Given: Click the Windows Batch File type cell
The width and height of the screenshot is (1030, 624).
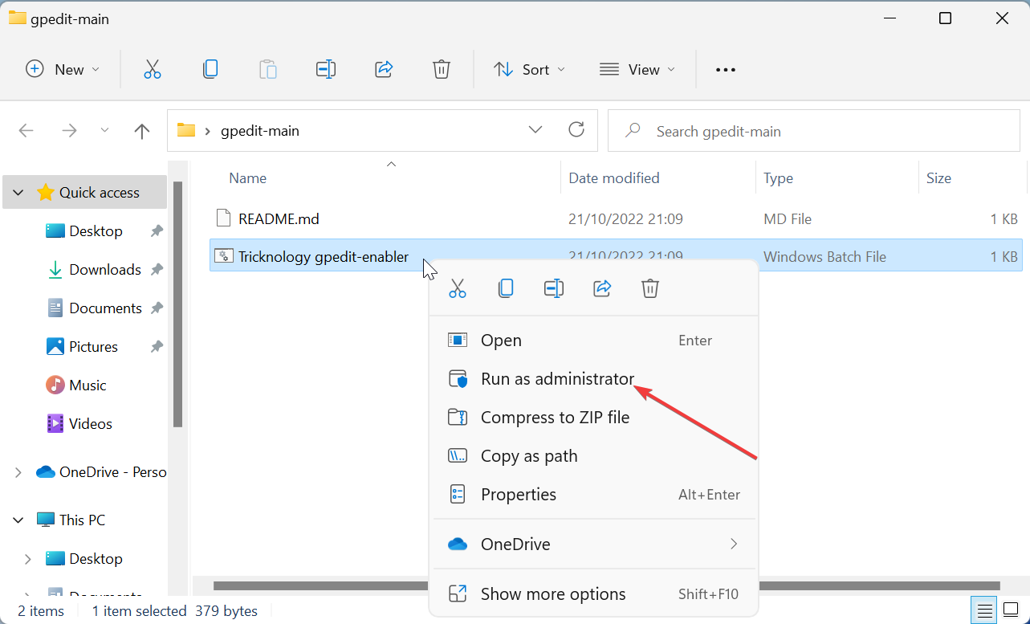Looking at the screenshot, I should click(x=824, y=257).
